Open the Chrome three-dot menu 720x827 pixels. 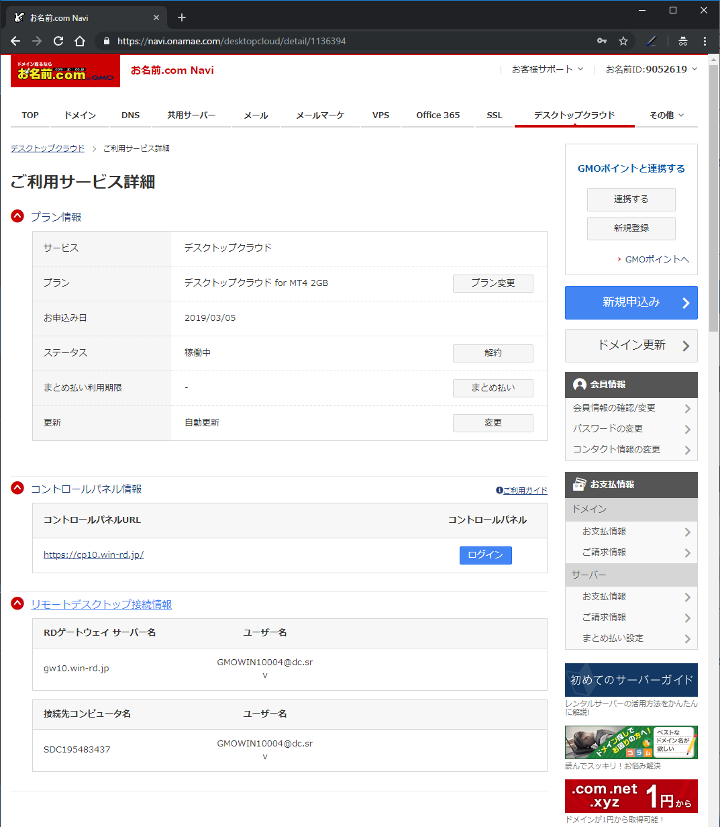point(705,41)
